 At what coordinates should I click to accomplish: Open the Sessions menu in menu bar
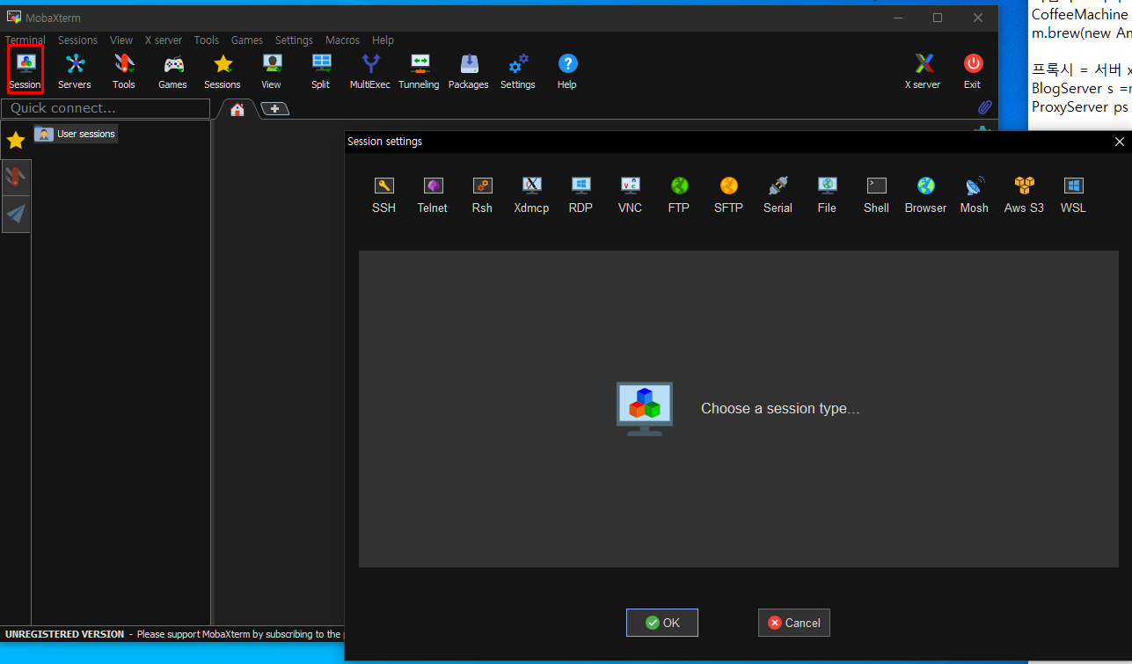pos(77,40)
